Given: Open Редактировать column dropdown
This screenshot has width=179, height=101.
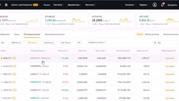Looking at the screenshot, I should (168, 50).
